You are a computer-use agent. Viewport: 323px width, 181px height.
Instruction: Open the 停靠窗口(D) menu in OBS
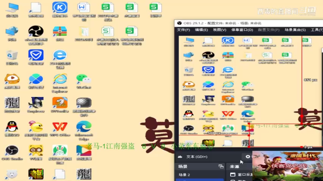242,30
